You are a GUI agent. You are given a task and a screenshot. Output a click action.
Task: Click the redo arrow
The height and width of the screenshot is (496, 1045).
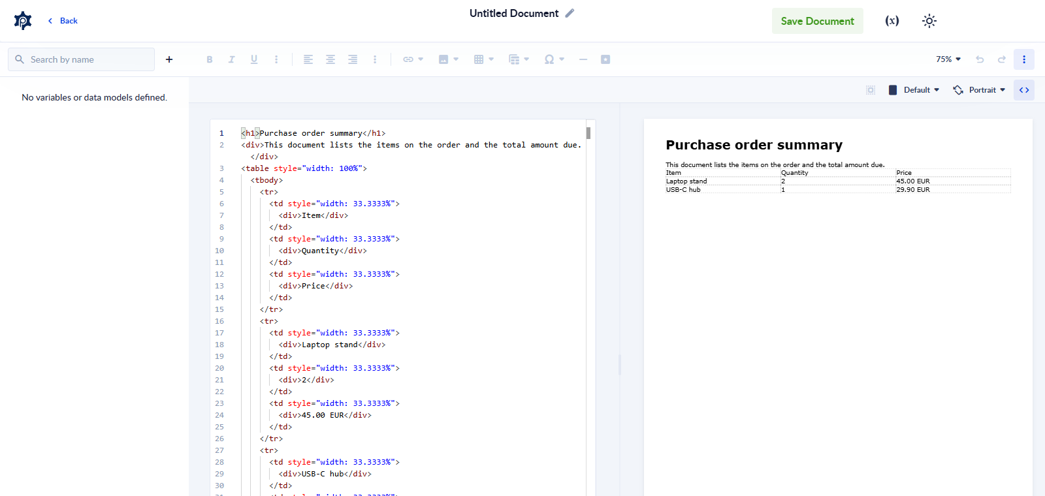1002,59
